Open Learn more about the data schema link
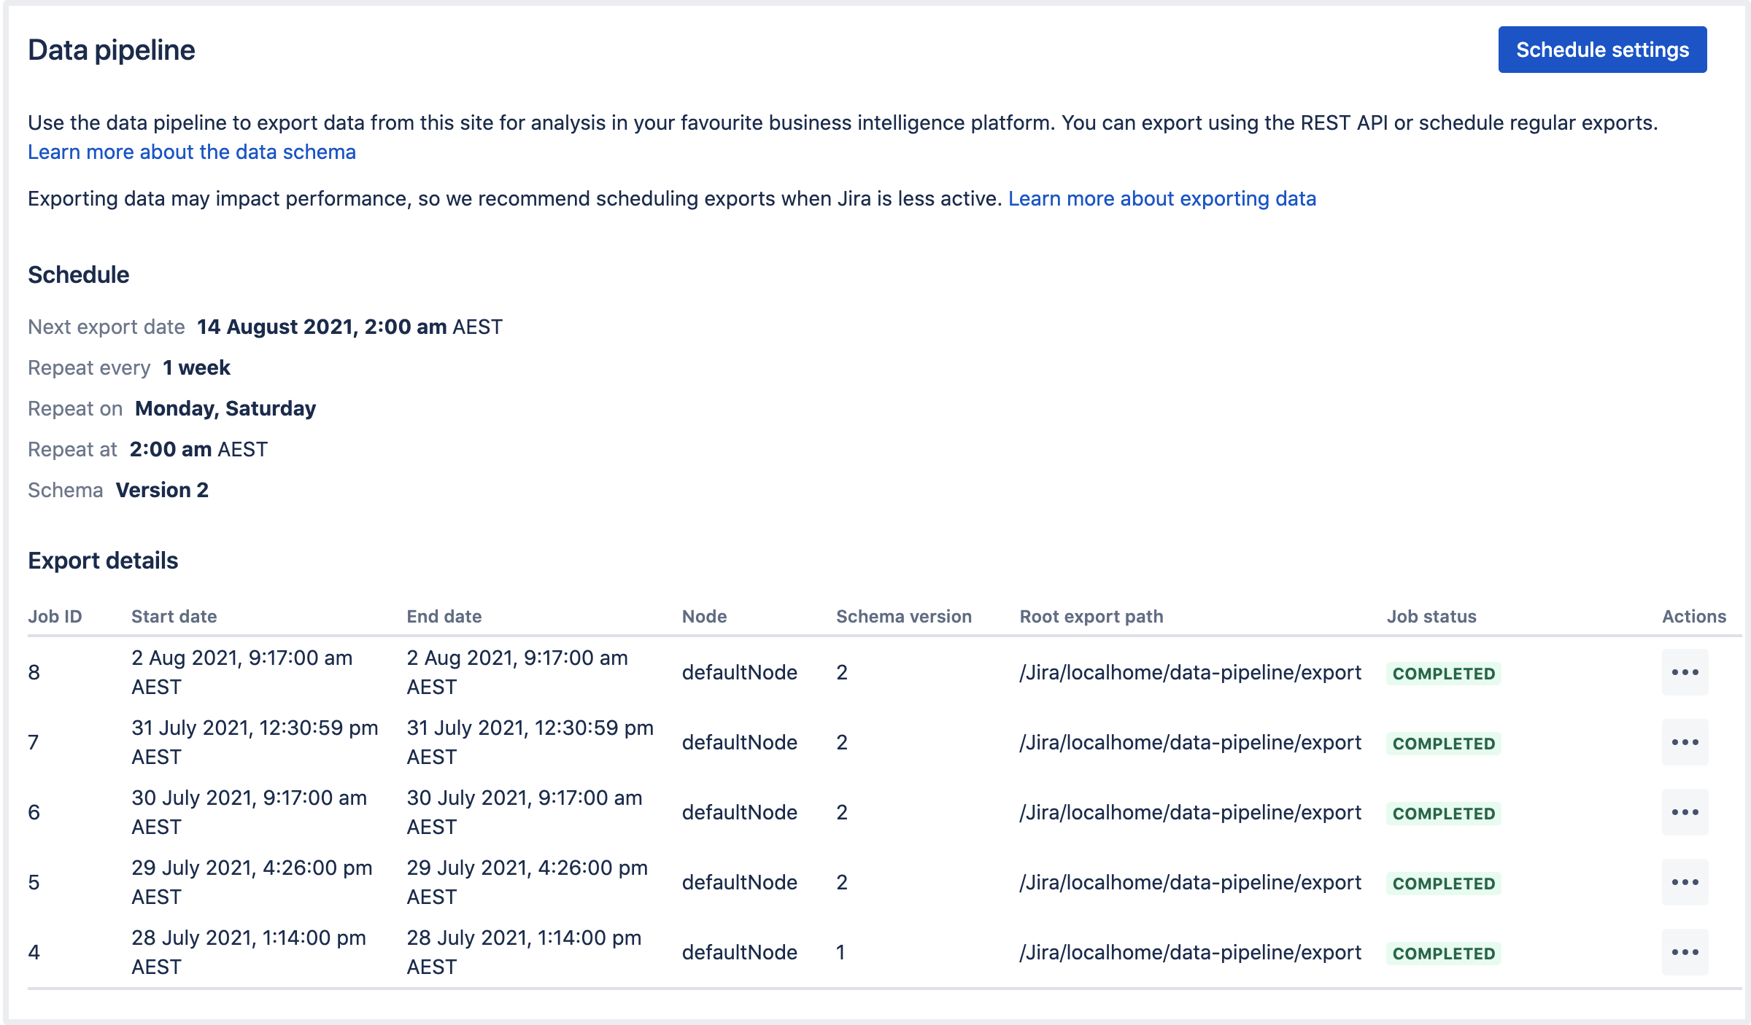Screen dimensions: 1751x1025 coord(192,152)
